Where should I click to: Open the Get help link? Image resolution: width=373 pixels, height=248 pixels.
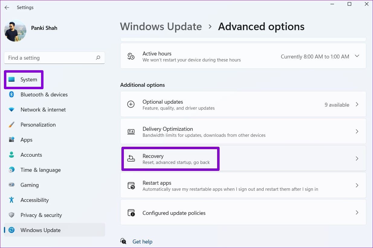142,242
